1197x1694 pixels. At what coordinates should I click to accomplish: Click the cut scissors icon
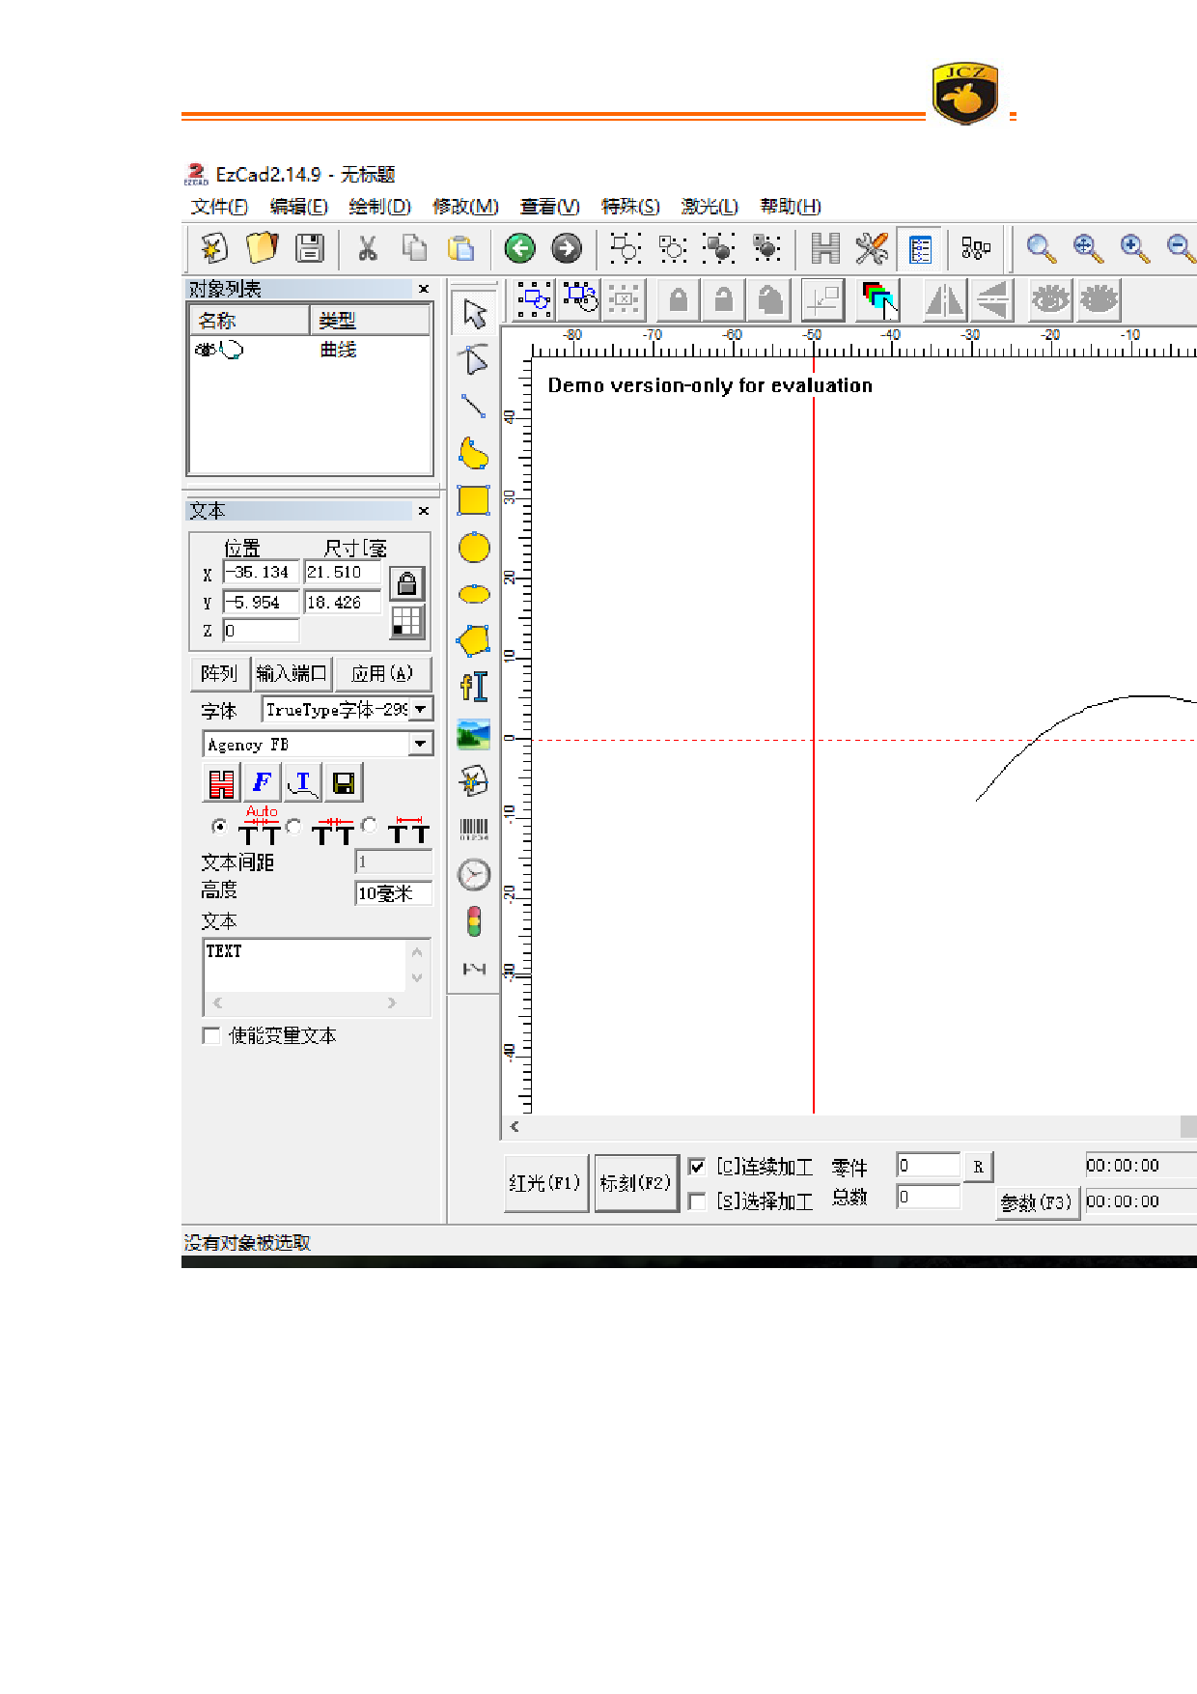tap(367, 249)
